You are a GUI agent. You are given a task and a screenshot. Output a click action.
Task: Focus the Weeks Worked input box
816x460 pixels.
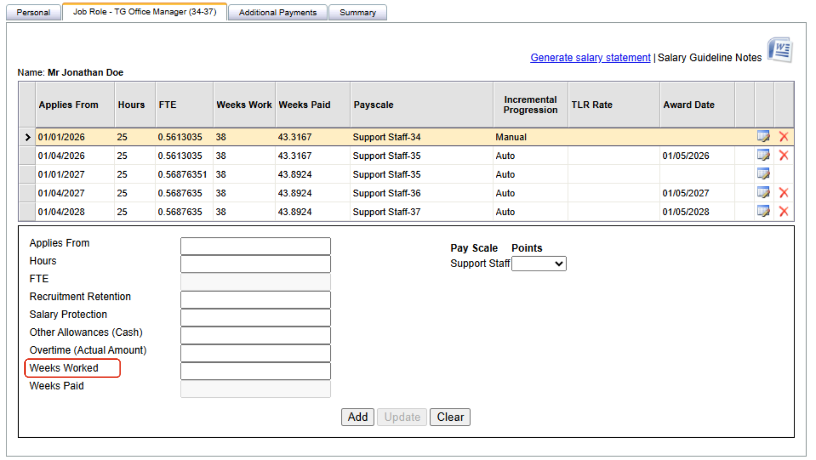pyautogui.click(x=255, y=371)
